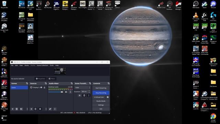Remove selected scene using Scenes trash icon

[x=17, y=109]
